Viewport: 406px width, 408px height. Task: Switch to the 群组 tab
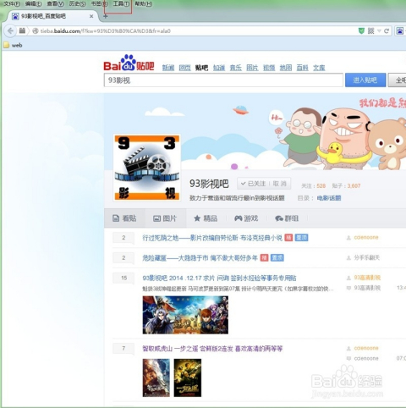[x=287, y=218]
